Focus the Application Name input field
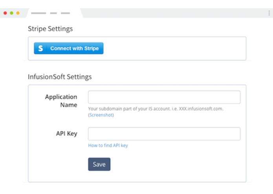 pyautogui.click(x=164, y=97)
